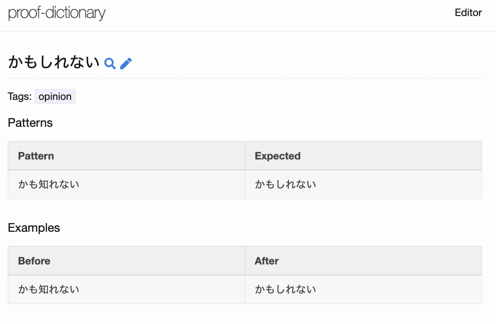Image resolution: width=496 pixels, height=324 pixels.
Task: Click the Pattern column header
Action: click(x=126, y=156)
